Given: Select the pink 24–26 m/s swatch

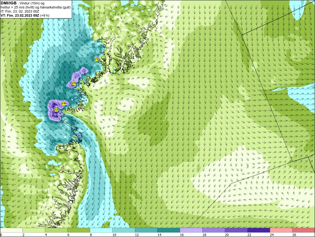Looking at the screenshot, I should coord(281,230).
